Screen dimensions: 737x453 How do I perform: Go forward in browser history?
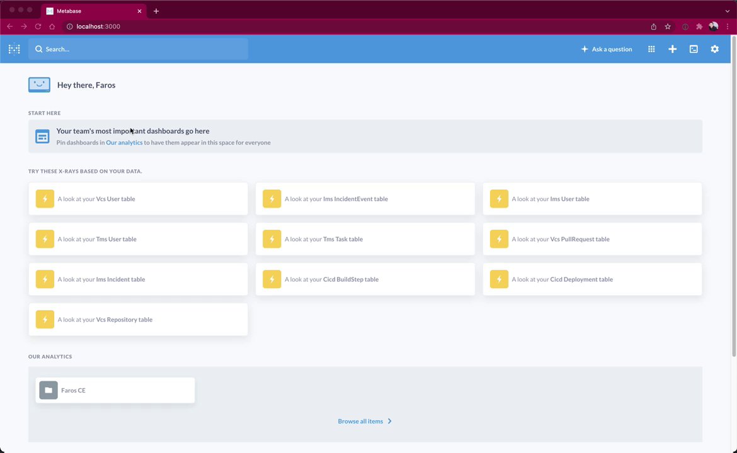[x=24, y=26]
